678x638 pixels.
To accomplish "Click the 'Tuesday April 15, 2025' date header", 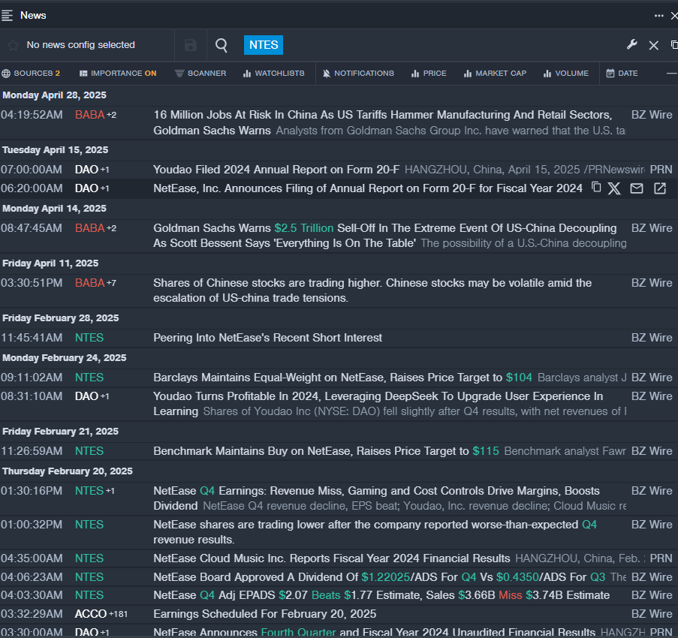I will [x=56, y=150].
